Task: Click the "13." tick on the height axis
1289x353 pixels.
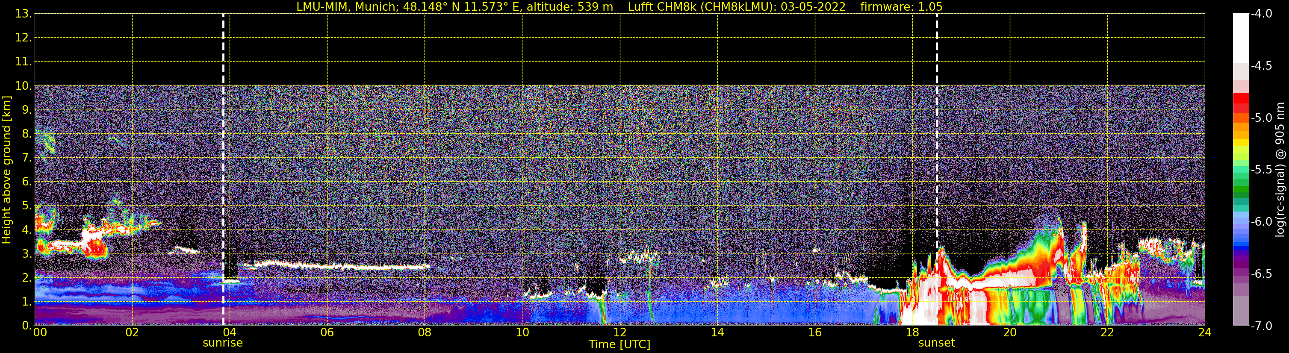Action: 24,14
